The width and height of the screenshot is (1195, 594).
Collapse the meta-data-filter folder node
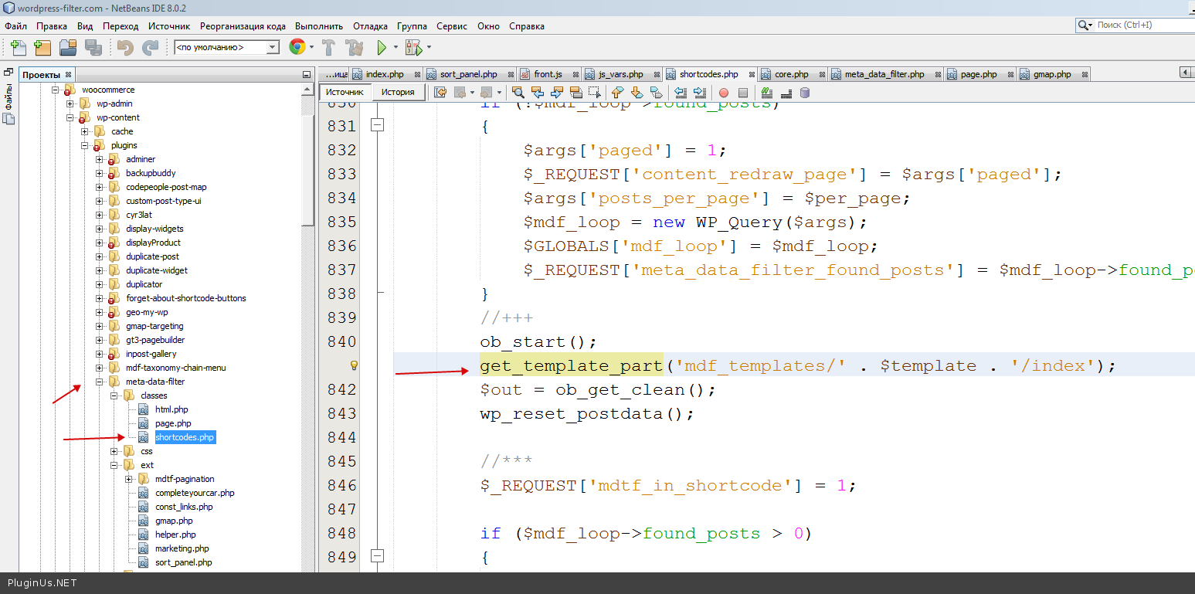(100, 382)
